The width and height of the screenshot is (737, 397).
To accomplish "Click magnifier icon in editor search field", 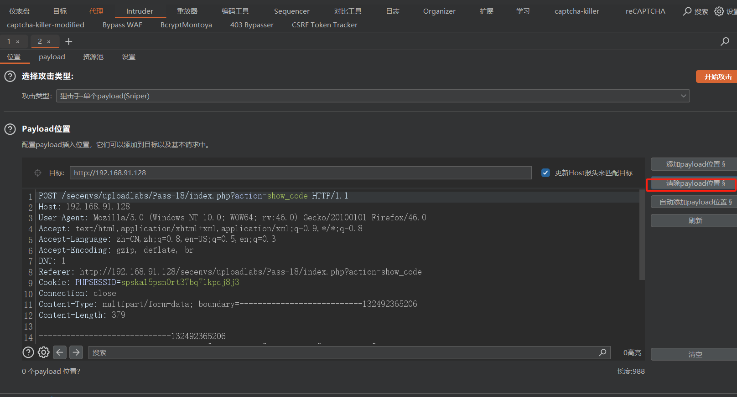I will click(602, 352).
